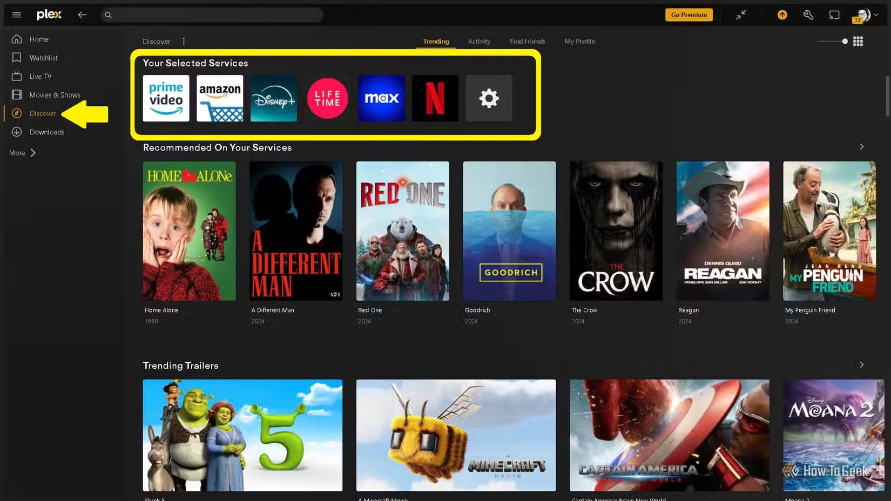This screenshot has width=891, height=501.
Task: Open Movies & Shows in sidebar
Action: tap(55, 95)
